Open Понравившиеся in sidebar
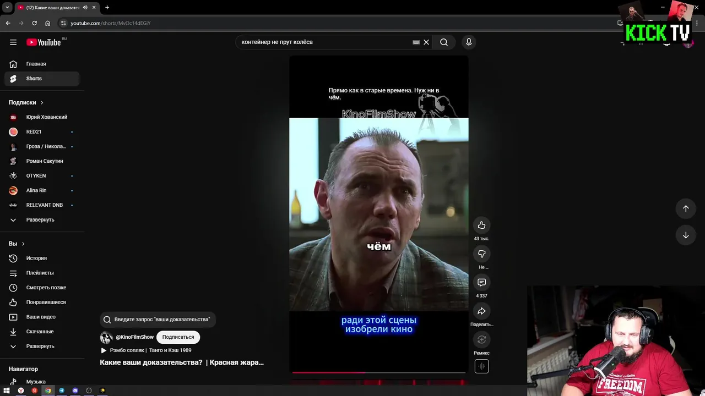The width and height of the screenshot is (705, 396). coord(42,302)
